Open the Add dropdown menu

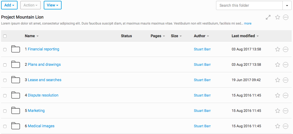point(9,5)
